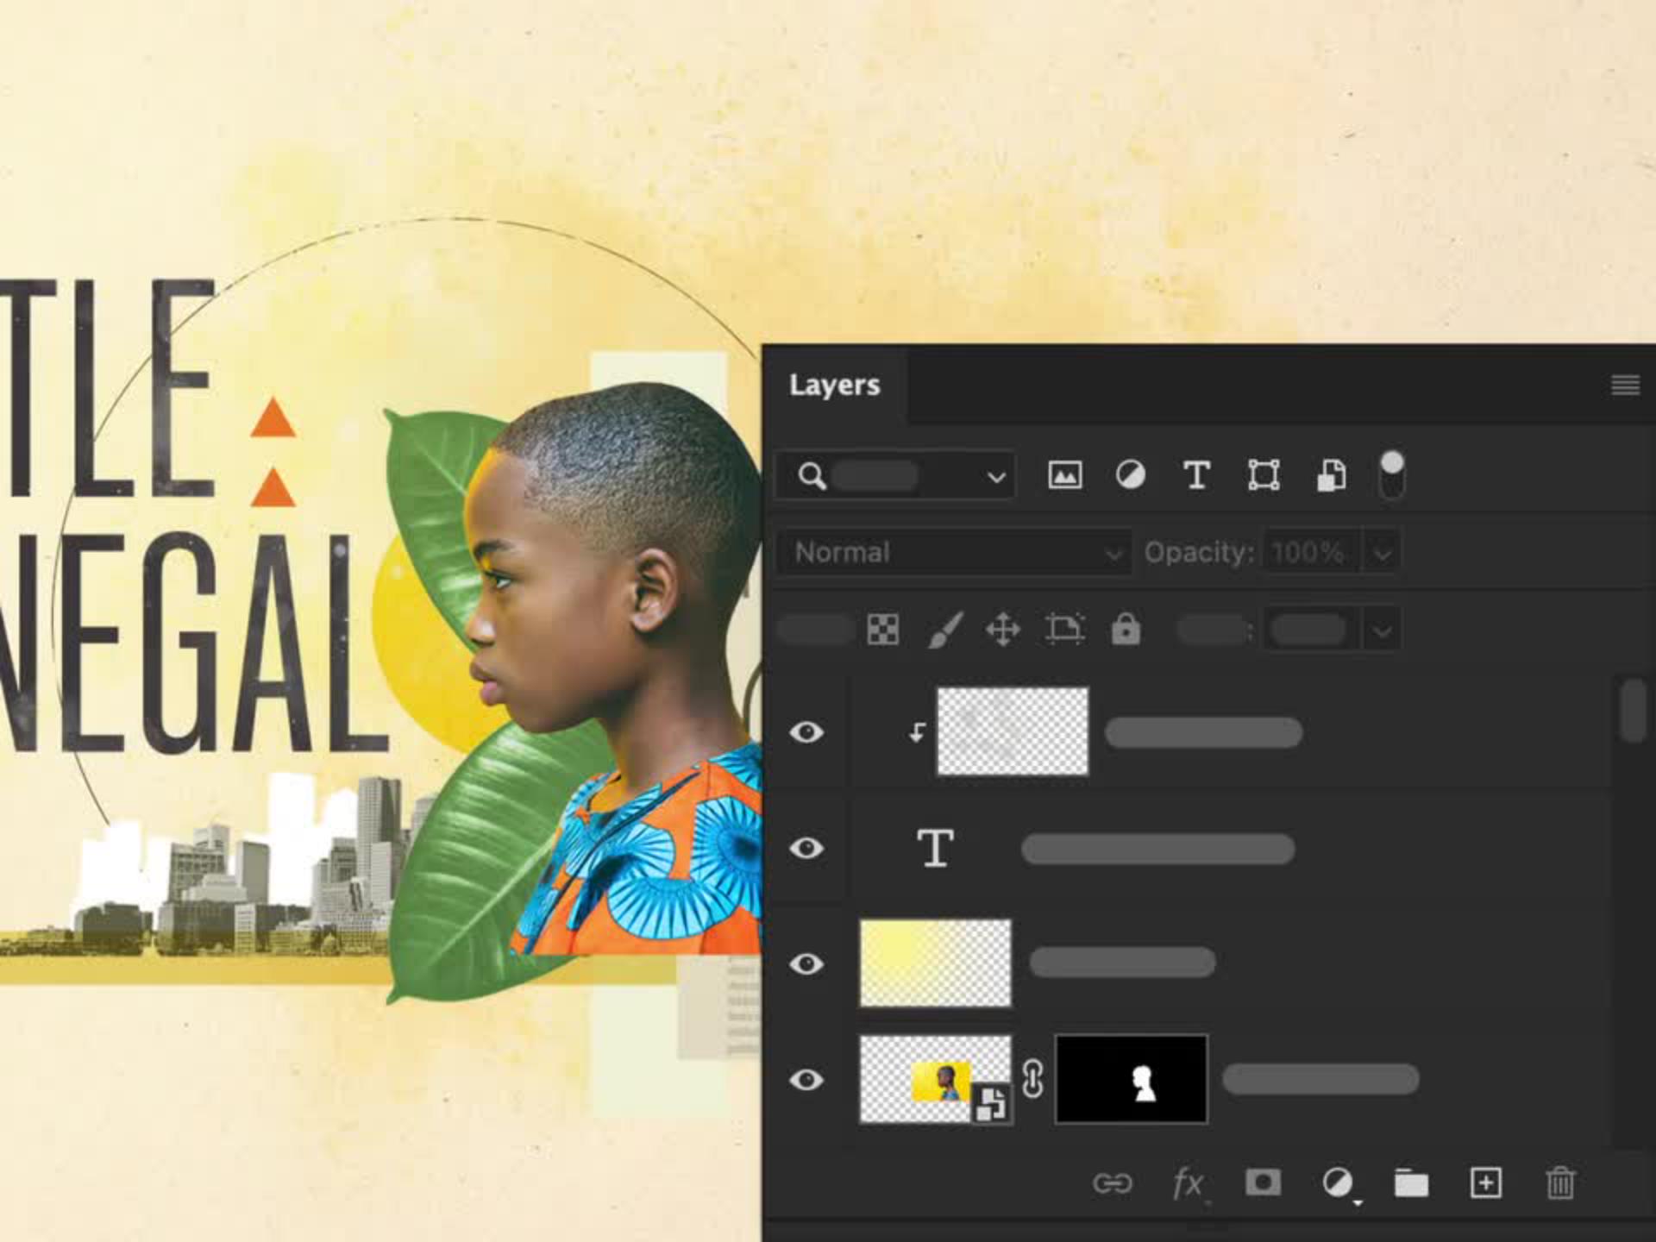1656x1242 pixels.
Task: Click the lock all padlock icon
Action: pos(1126,630)
